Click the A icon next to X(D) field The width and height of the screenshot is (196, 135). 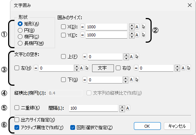pyautogui.click(x=137, y=27)
